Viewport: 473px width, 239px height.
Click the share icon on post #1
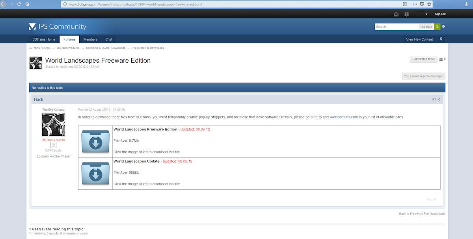coord(439,99)
